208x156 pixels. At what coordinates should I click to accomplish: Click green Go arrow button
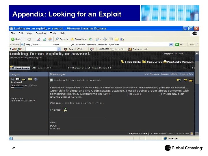[177, 44]
